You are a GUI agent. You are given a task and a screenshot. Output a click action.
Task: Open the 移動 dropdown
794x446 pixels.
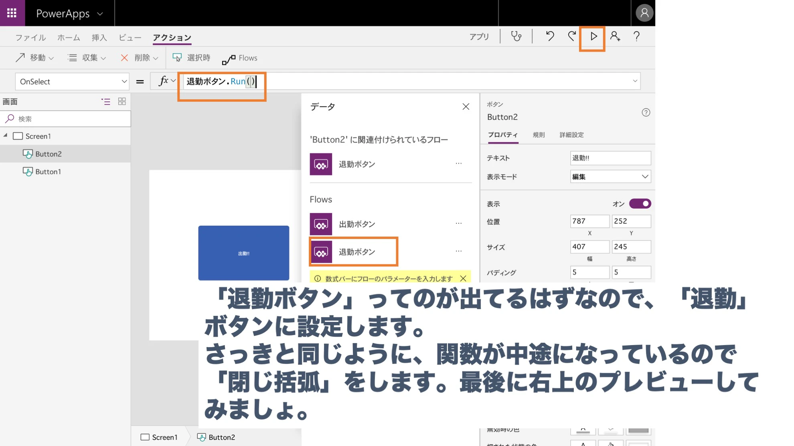coord(34,58)
